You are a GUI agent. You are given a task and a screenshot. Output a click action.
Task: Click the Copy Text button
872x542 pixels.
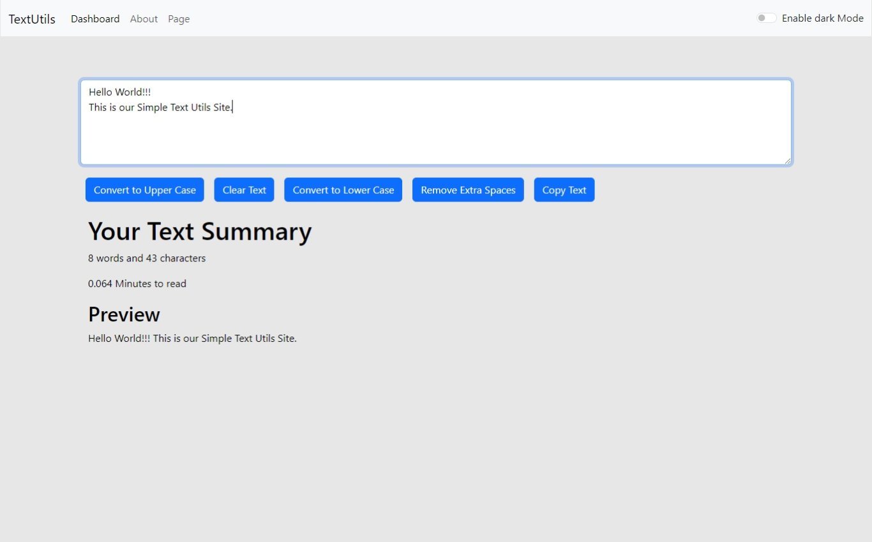(x=564, y=190)
